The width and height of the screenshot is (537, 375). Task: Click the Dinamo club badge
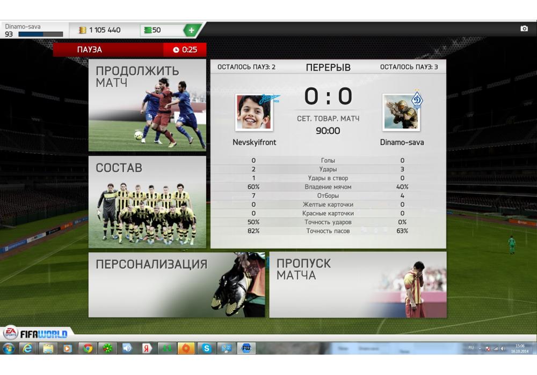click(x=417, y=100)
